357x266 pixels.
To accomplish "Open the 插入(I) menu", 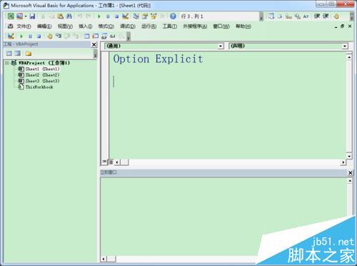I will pyautogui.click(x=86, y=26).
